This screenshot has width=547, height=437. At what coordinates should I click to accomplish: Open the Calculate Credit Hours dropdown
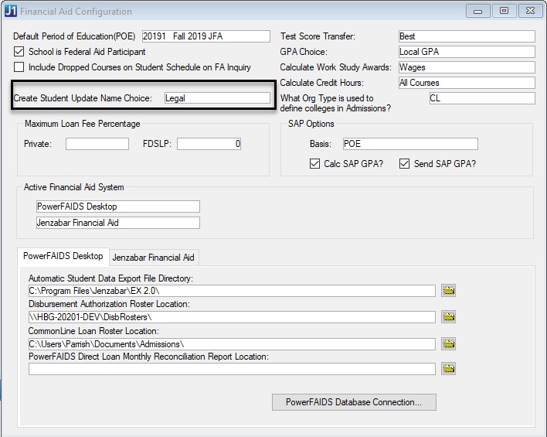pos(466,83)
